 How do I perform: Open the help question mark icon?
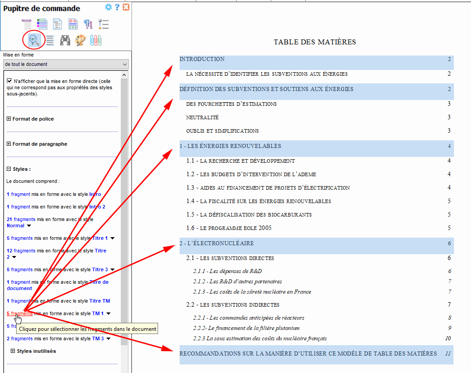[x=118, y=7]
